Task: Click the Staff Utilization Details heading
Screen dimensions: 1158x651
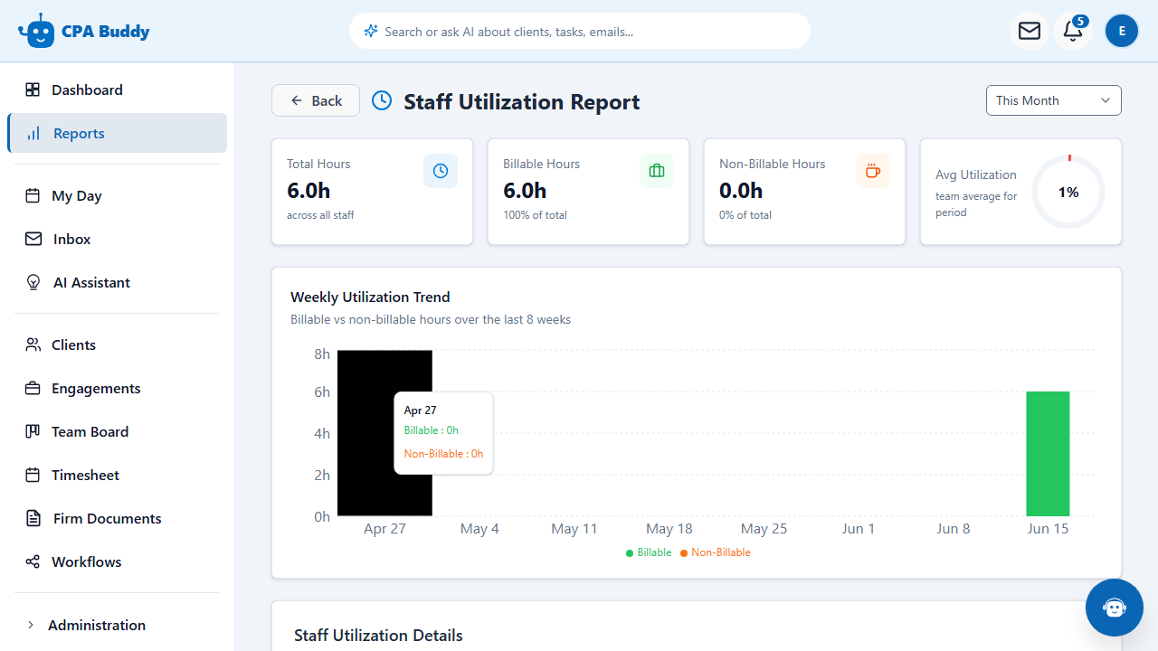Action: tap(378, 636)
